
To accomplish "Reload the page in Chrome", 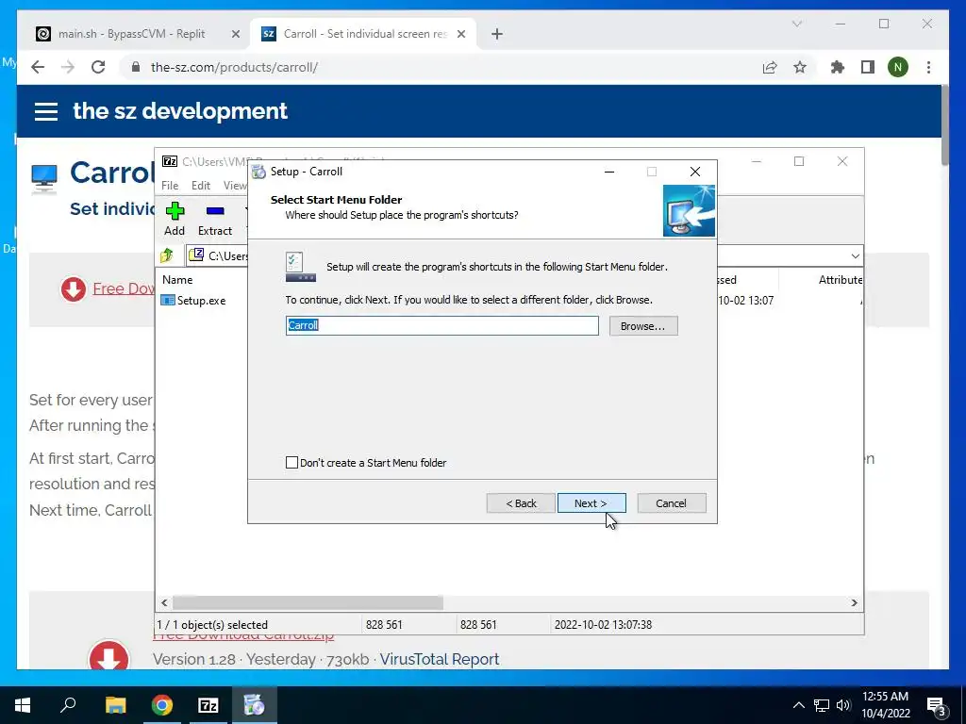I will pos(98,67).
